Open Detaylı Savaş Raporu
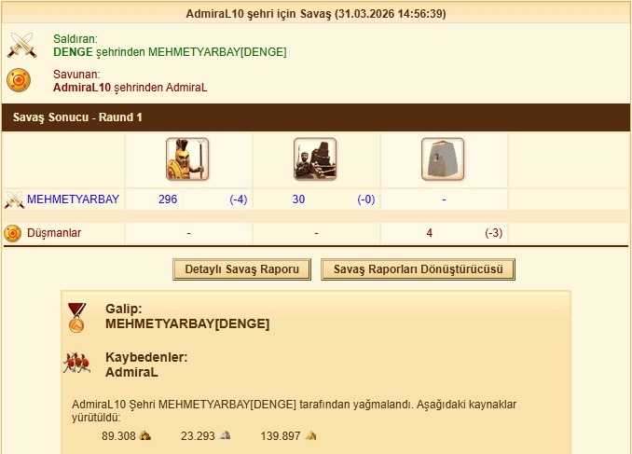632x454 pixels. (x=241, y=269)
